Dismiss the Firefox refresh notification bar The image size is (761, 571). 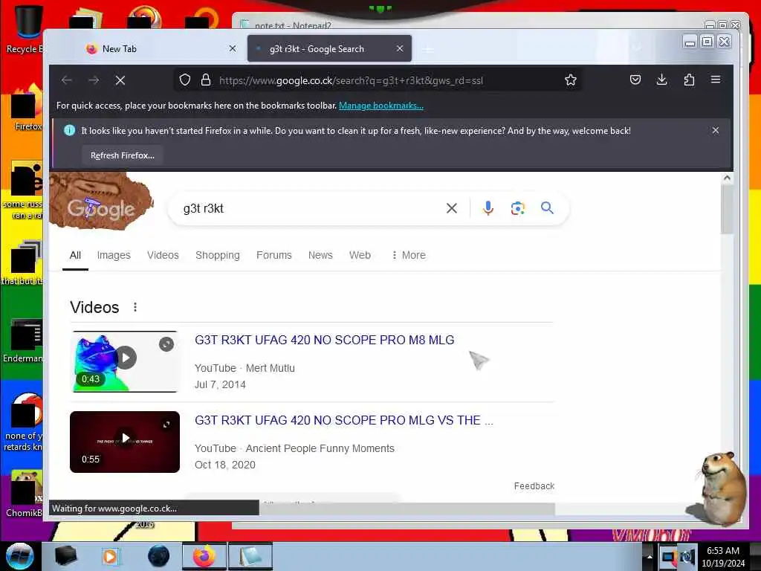pyautogui.click(x=716, y=130)
